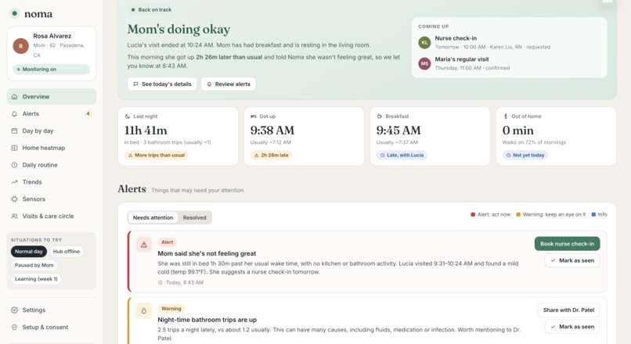This screenshot has height=344, width=631.
Task: Select the Hub offline situation chip
Action: pos(67,252)
